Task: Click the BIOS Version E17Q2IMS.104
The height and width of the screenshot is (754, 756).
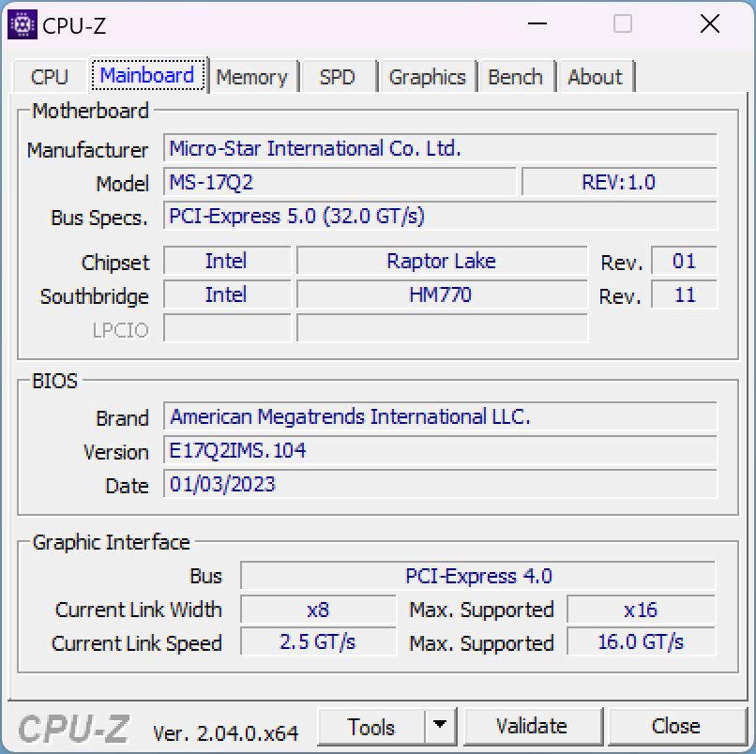Action: pos(440,450)
